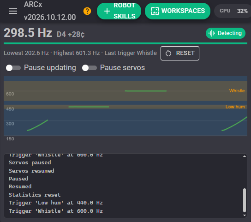The width and height of the screenshot is (251, 222).
Task: Select the 'Resumed' log line
Action: point(20,186)
